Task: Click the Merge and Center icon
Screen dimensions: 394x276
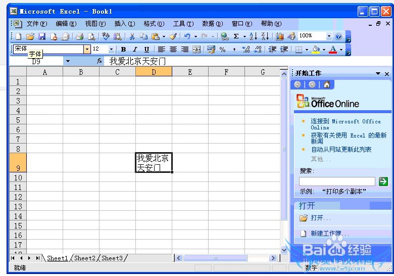Action: pyautogui.click(x=196, y=50)
